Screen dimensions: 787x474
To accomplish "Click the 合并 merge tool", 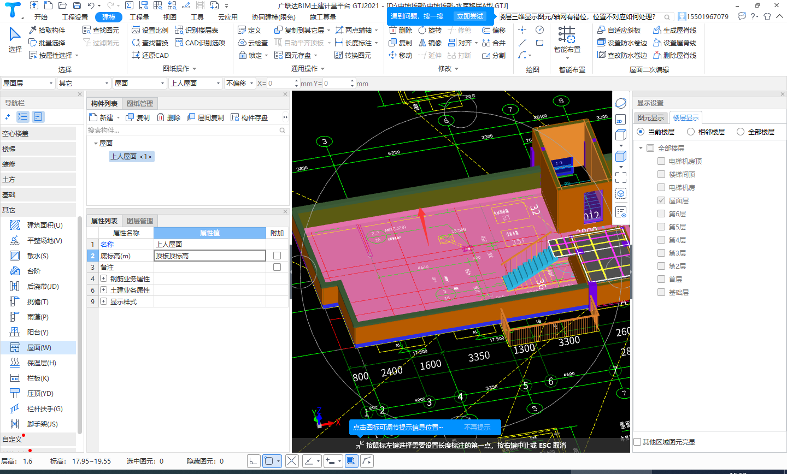I will (x=494, y=43).
